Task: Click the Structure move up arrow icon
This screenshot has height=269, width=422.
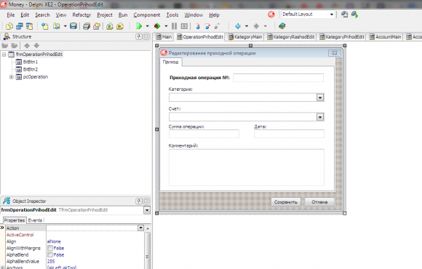Action: click(27, 46)
